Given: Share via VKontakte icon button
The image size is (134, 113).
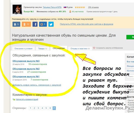Looking at the screenshot, I should 16,24.
